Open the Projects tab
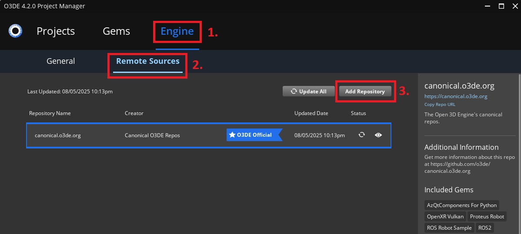Viewport: 521px width, 234px height. click(56, 31)
